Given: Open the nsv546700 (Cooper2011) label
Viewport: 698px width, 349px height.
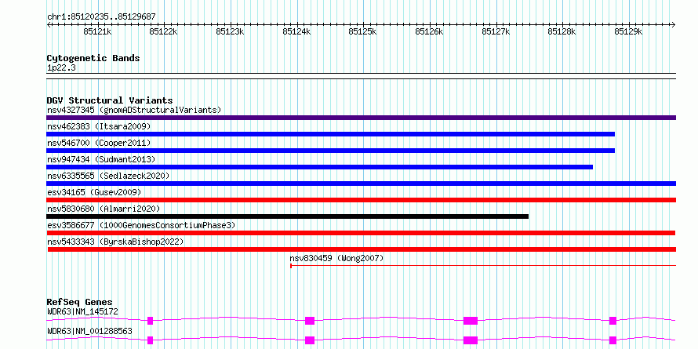Looking at the screenshot, I should (x=99, y=143).
